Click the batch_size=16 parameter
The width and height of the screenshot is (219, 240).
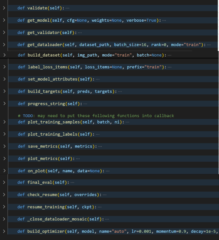(130, 45)
